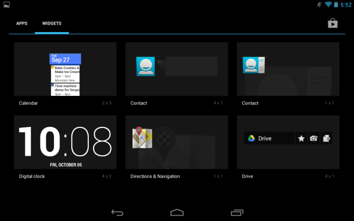The height and width of the screenshot is (221, 354).
Task: Click the Wi-Fi status icon
Action: point(328,4)
